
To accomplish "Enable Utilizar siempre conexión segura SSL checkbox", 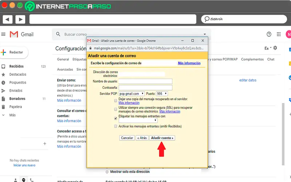I will point(116,109).
